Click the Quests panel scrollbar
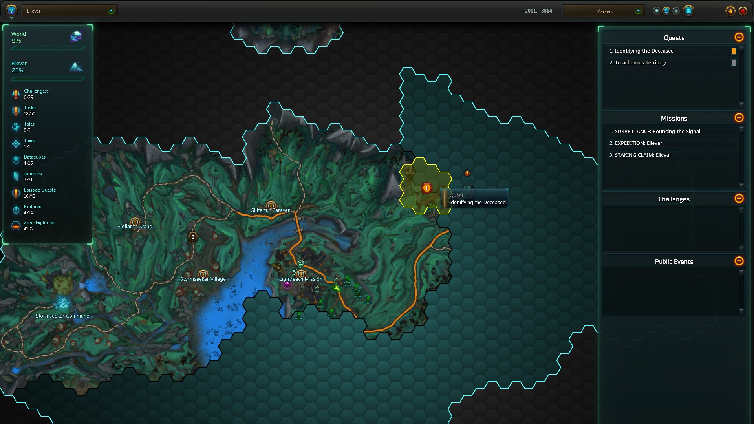Viewport: 754px width, 424px height. tap(741, 77)
